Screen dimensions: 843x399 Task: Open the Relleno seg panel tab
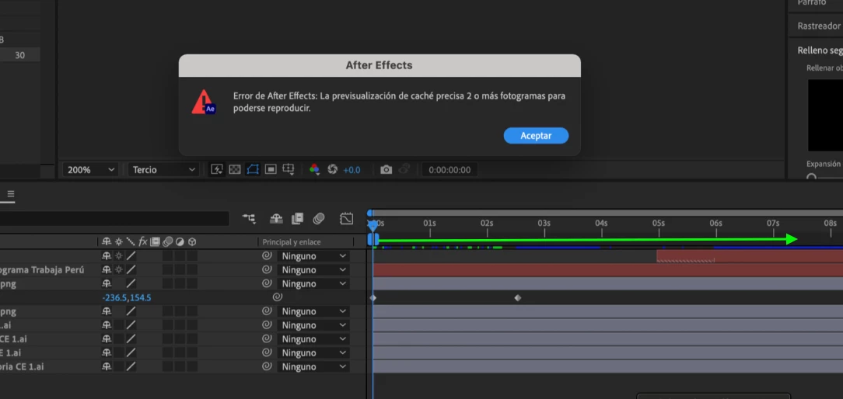(820, 50)
